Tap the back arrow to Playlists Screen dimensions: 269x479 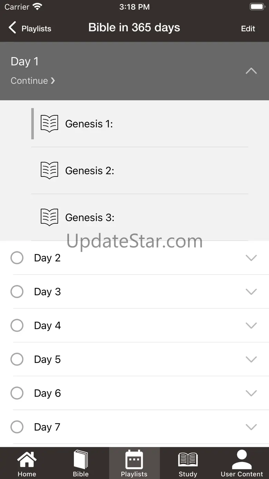tap(12, 27)
